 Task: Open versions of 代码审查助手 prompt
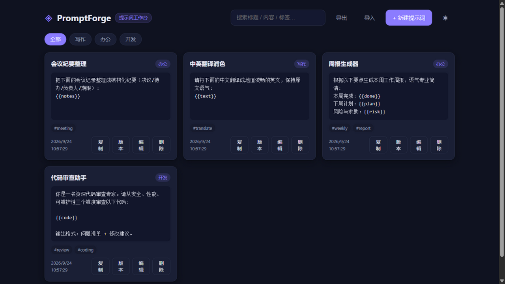point(121,266)
